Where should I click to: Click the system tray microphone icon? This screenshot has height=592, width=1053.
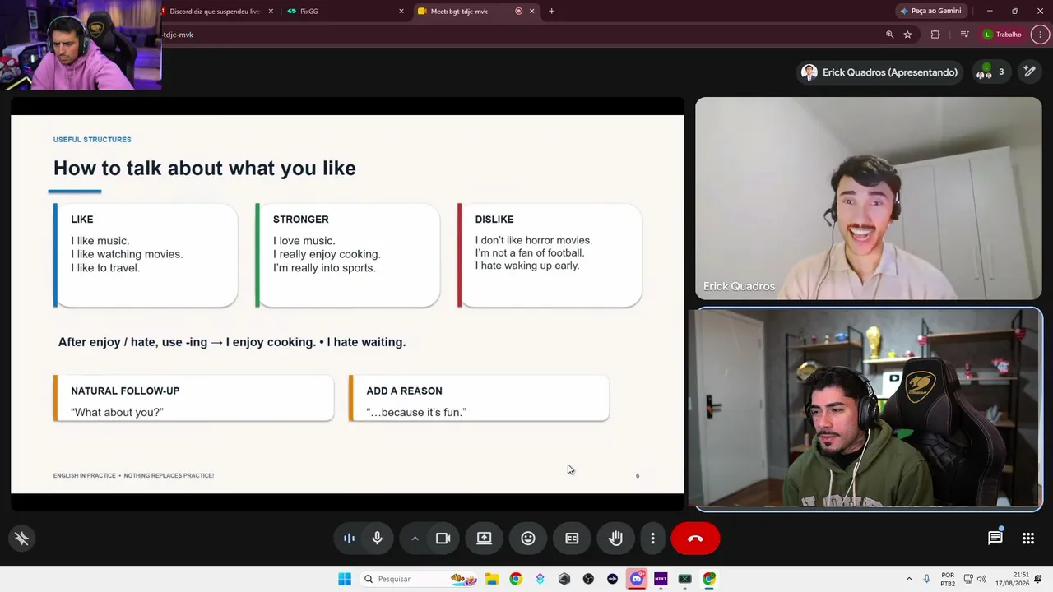point(927,579)
